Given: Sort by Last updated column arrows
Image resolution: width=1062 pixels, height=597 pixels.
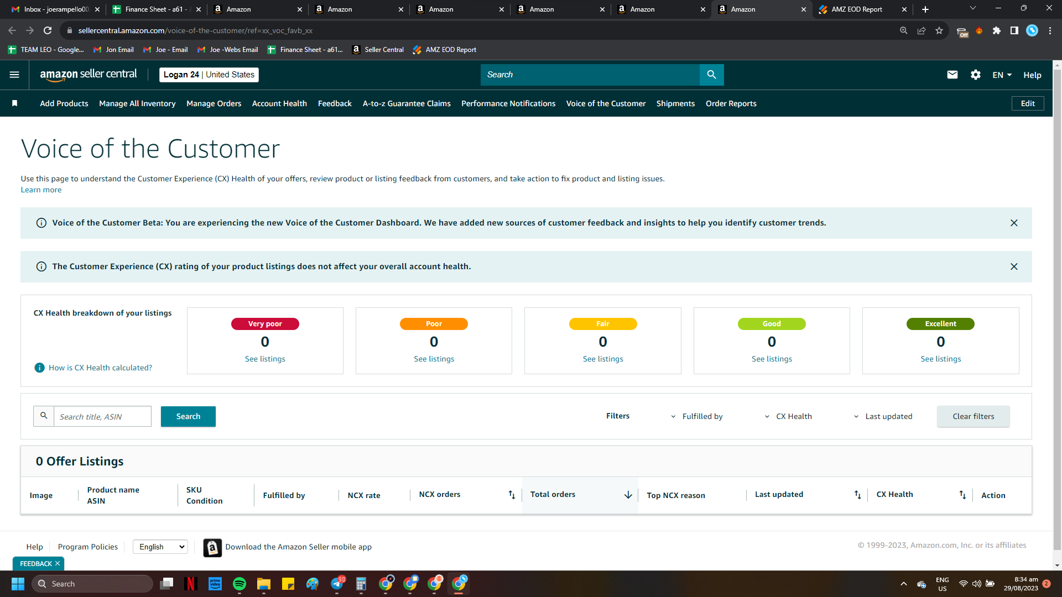Looking at the screenshot, I should coord(857,495).
